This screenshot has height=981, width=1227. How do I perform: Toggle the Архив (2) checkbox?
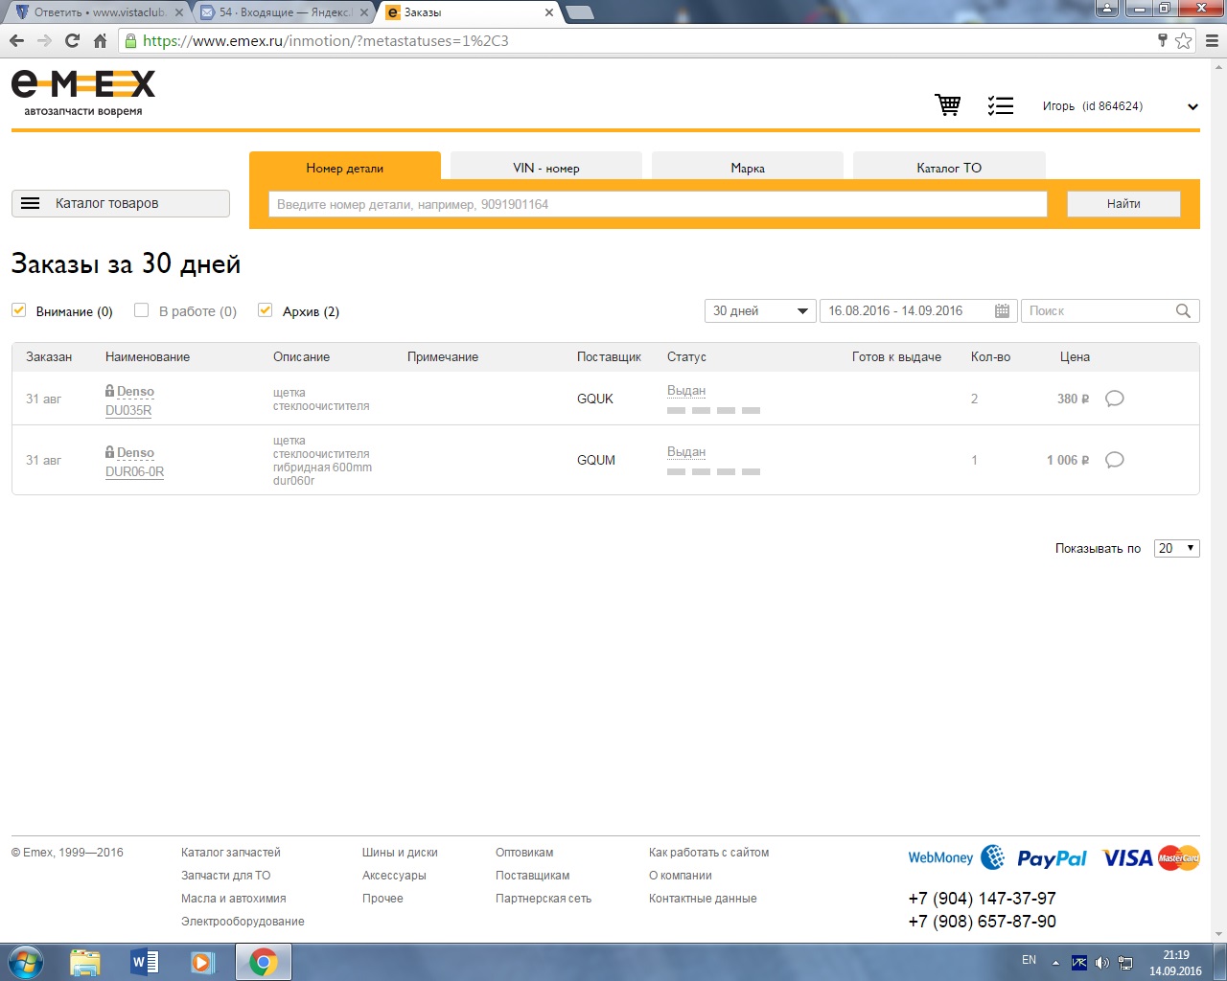[266, 310]
